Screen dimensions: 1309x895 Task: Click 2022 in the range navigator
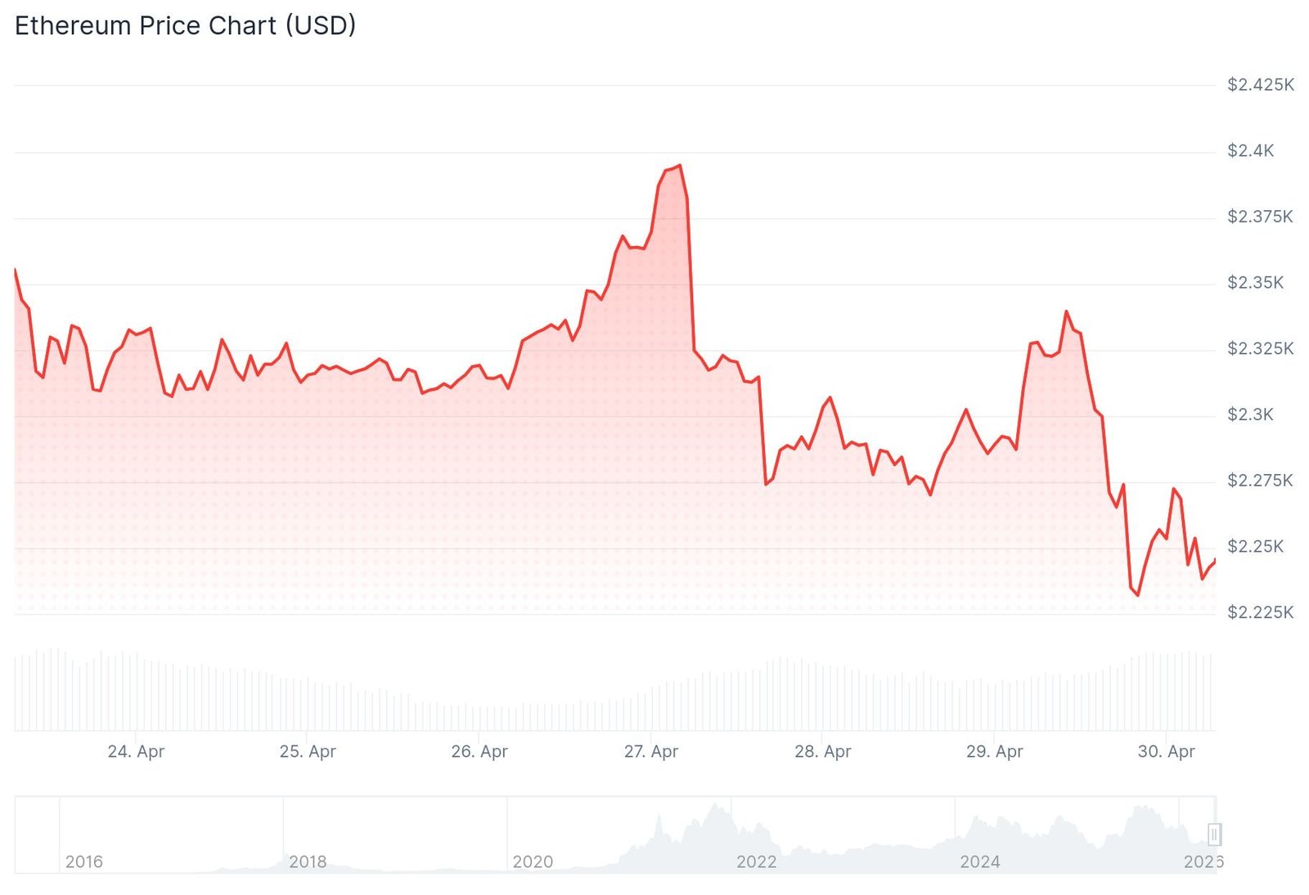pyautogui.click(x=756, y=861)
